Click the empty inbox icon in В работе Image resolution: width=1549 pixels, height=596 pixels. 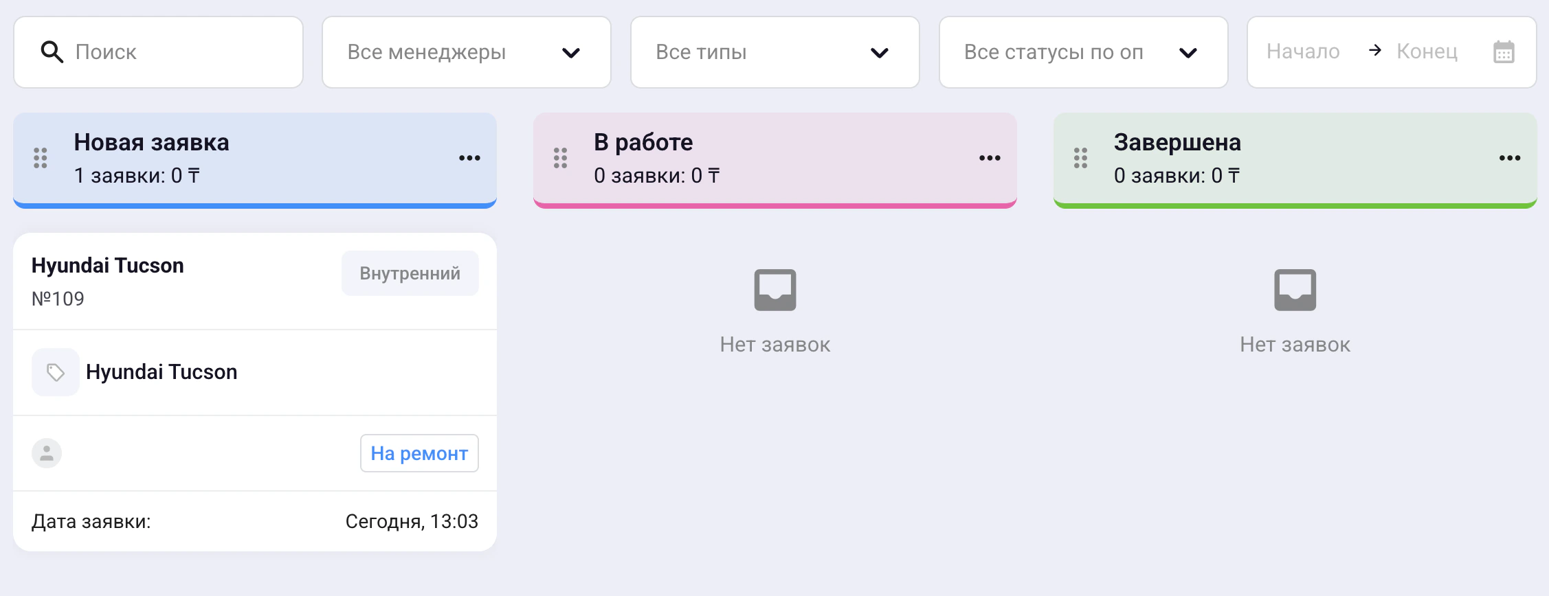pos(775,290)
